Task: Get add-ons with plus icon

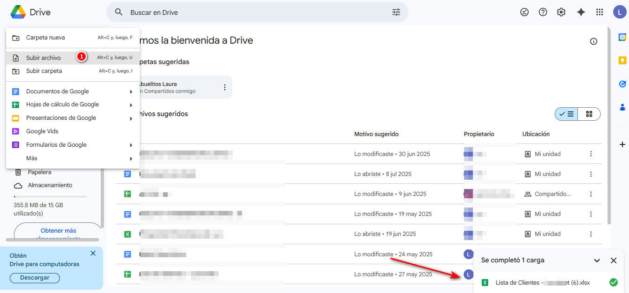Action: (622, 144)
